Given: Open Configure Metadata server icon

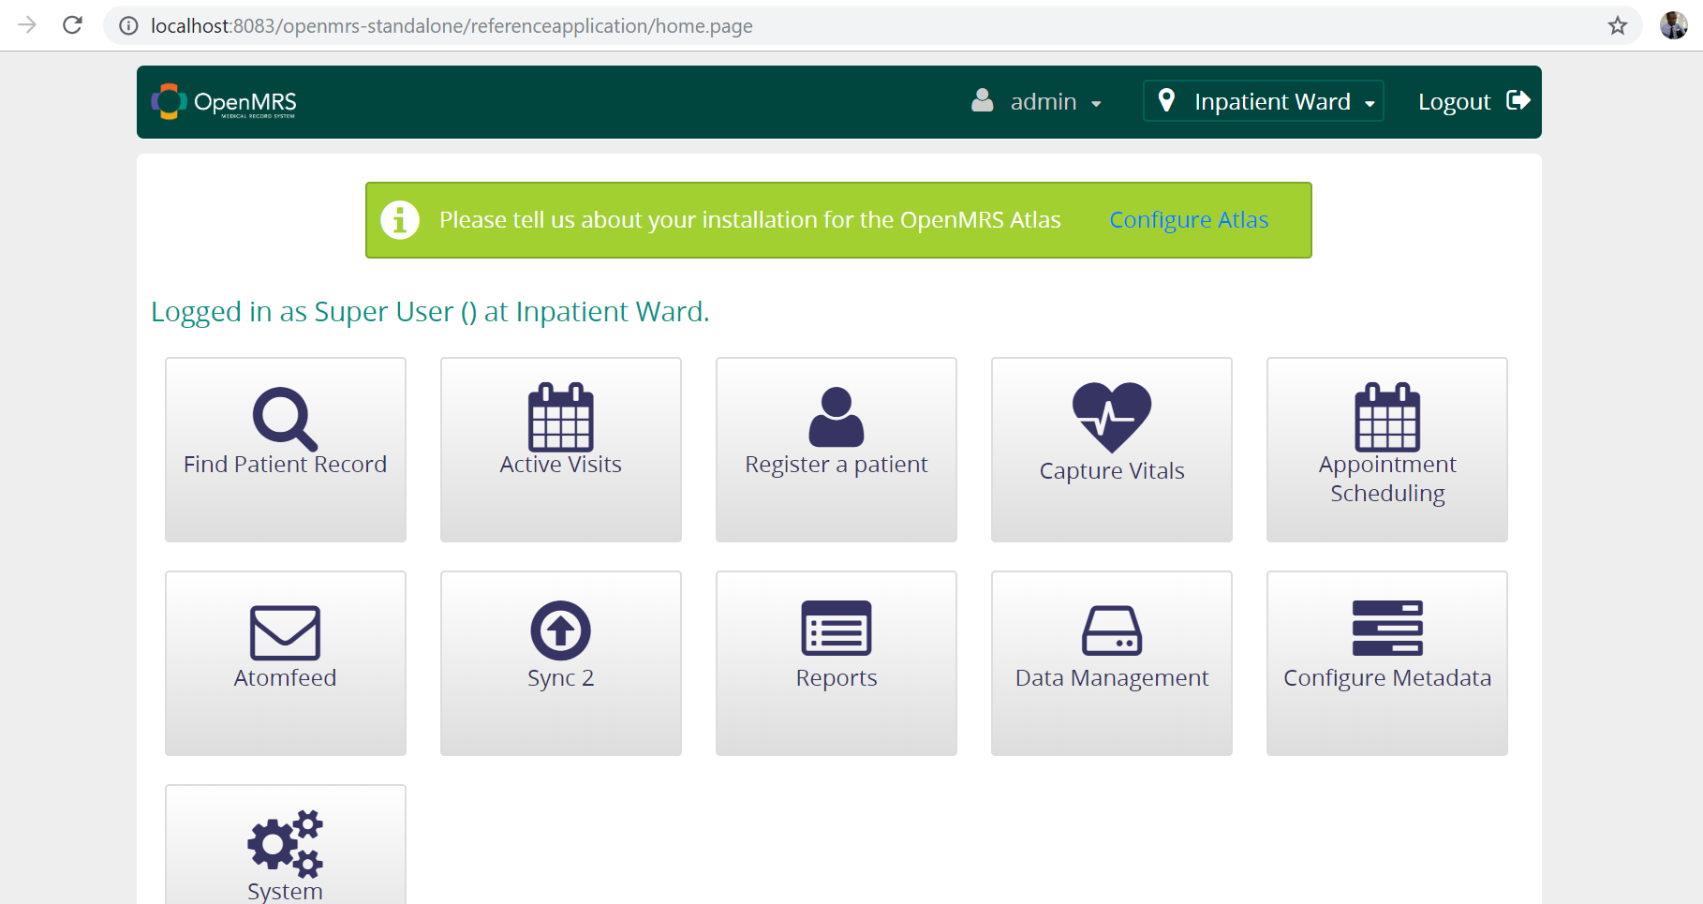Looking at the screenshot, I should [1386, 629].
